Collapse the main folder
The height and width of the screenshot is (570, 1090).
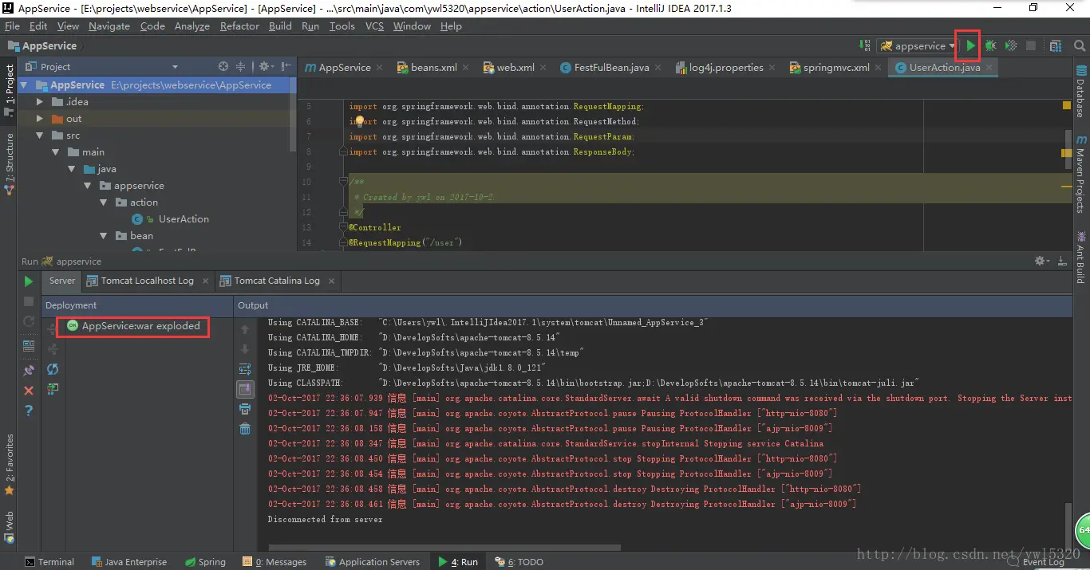pos(56,152)
